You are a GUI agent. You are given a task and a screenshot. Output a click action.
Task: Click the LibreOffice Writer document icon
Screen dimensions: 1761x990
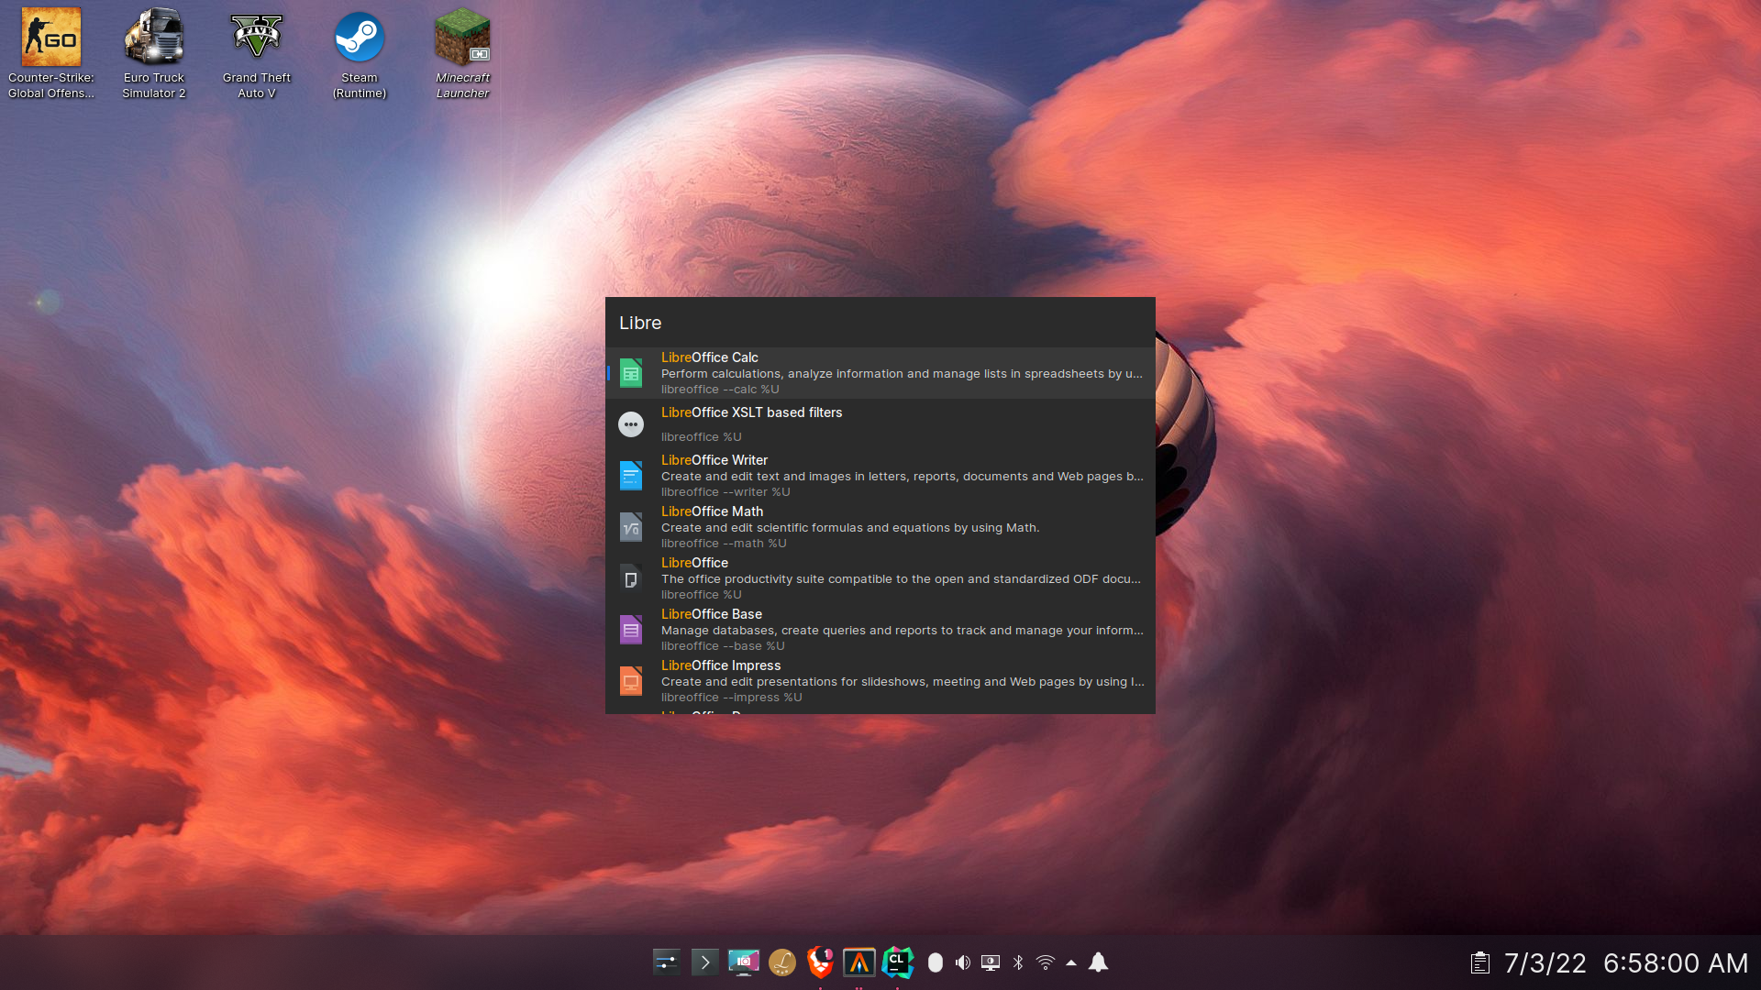[631, 476]
